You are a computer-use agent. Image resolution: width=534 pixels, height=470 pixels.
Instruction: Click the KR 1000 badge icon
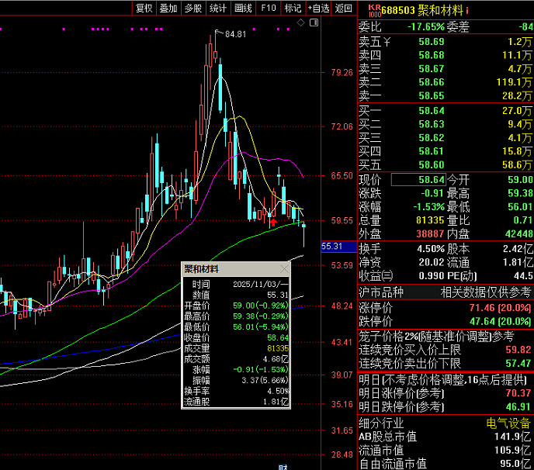(374, 9)
